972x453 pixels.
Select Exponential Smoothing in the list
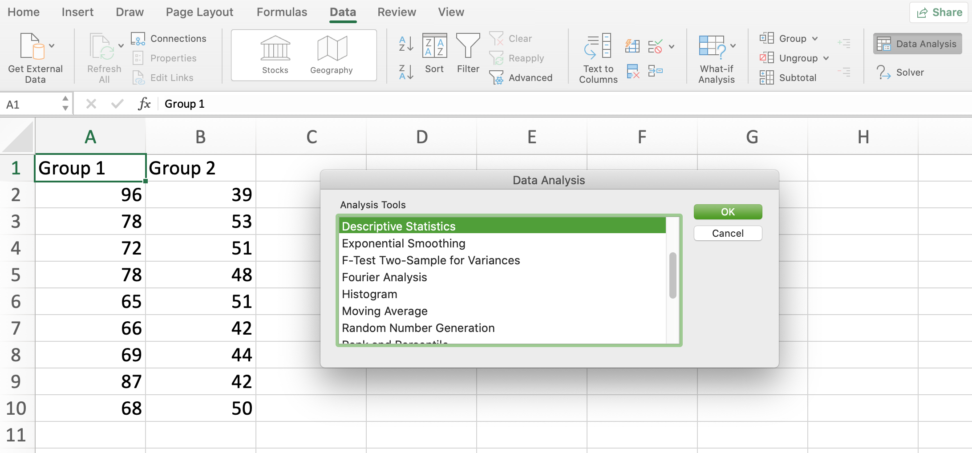(x=502, y=243)
